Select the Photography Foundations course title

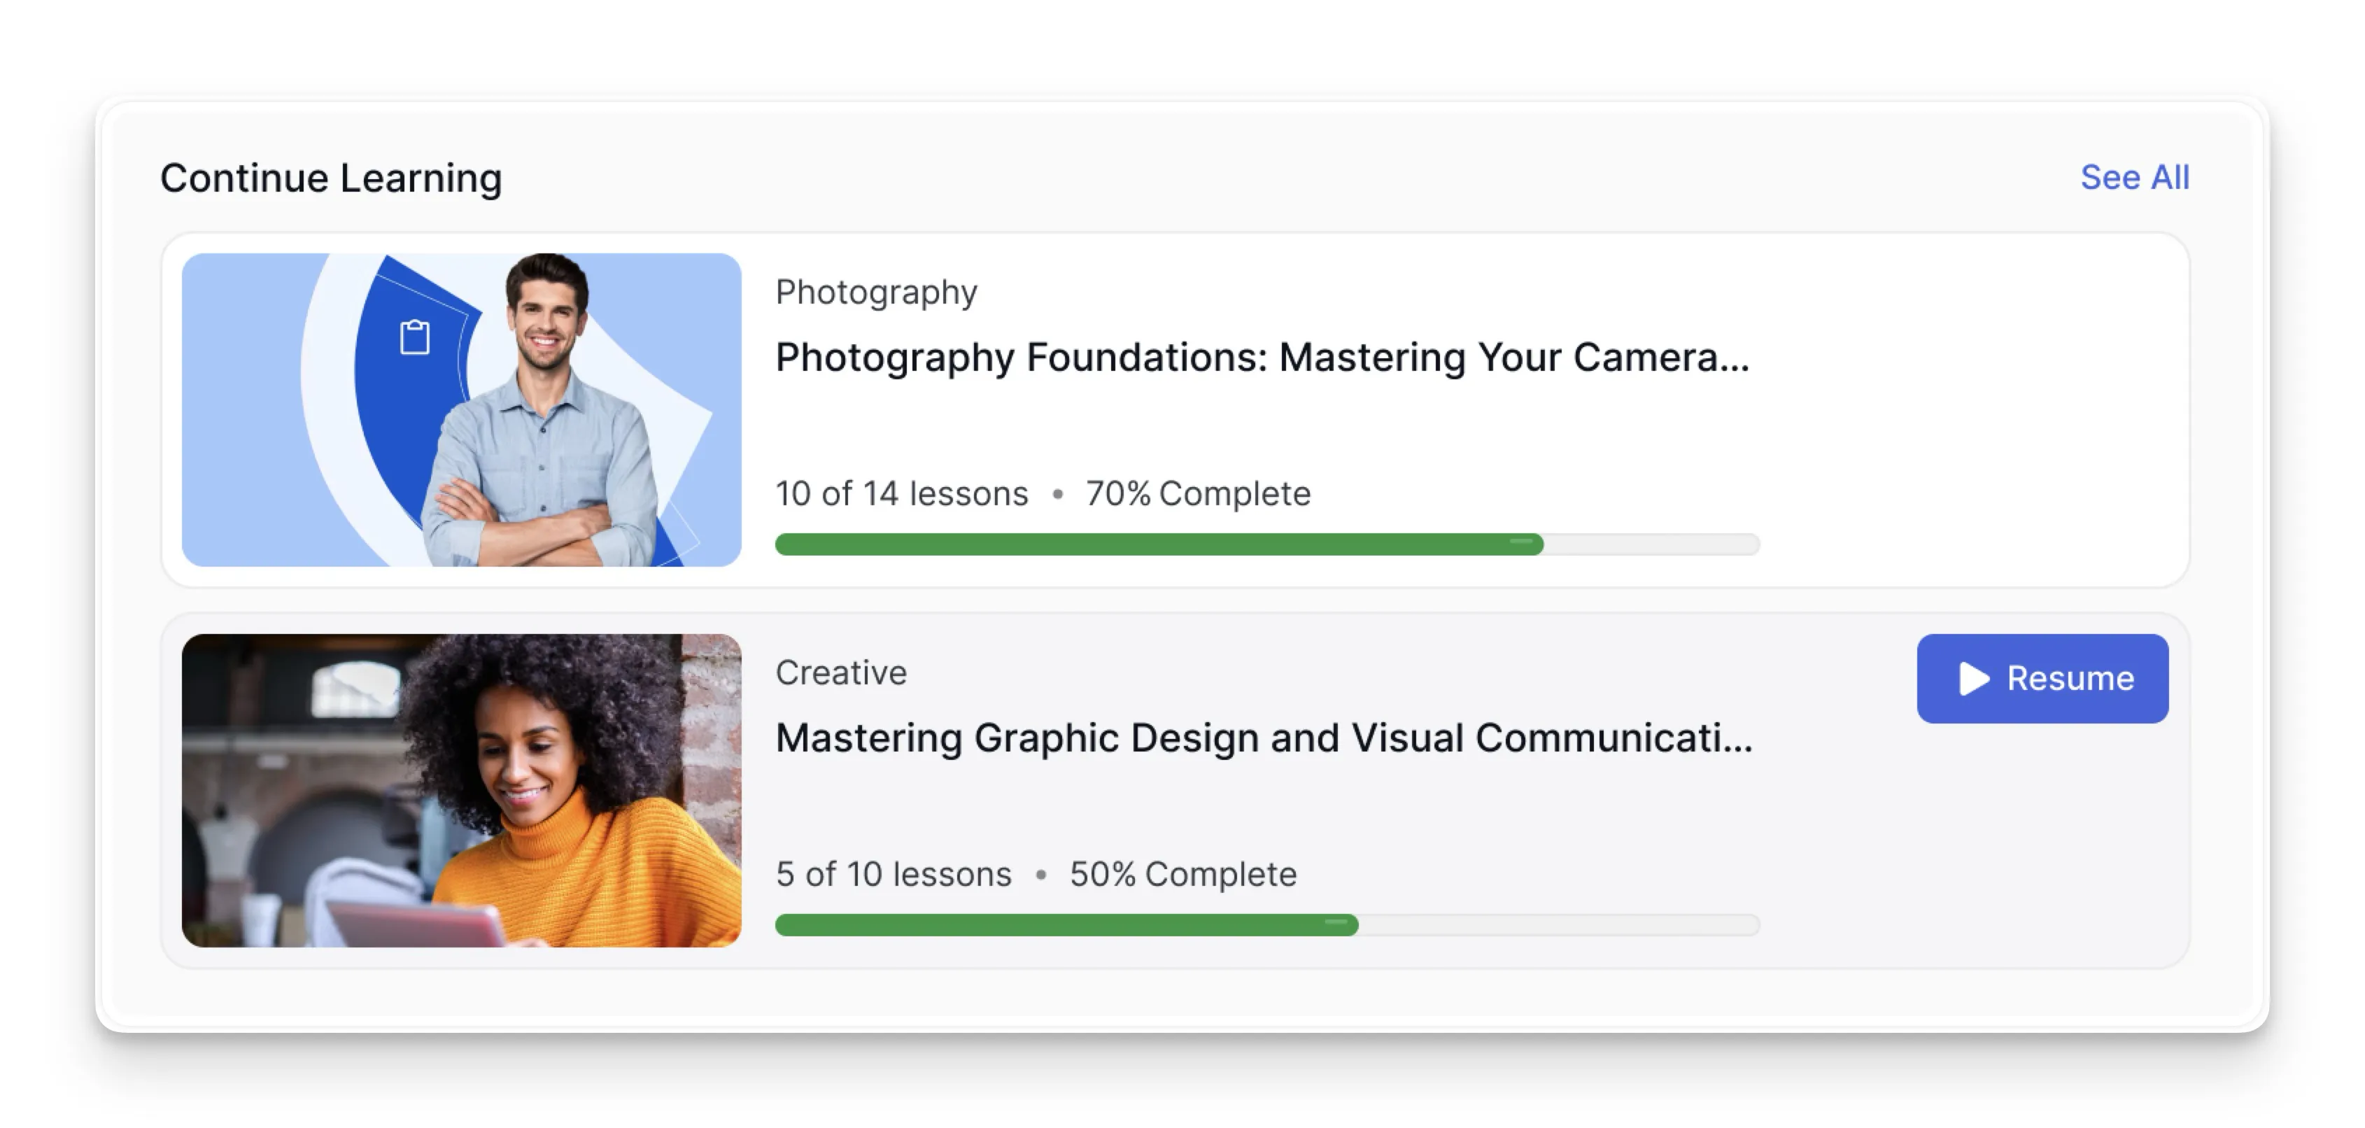[x=1262, y=357]
